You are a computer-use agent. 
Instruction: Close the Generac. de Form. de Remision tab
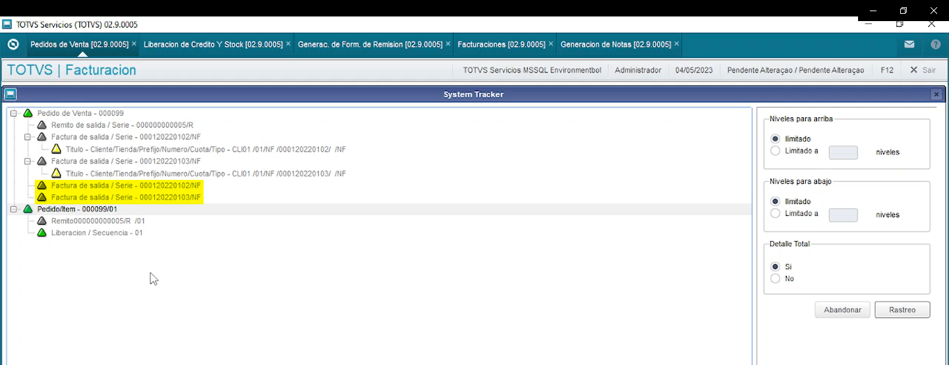[448, 44]
